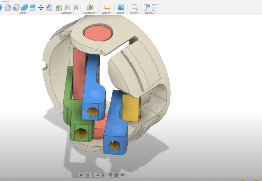Expand the Orbit mode dropdown arrow
The width and height of the screenshot is (262, 181).
(x=84, y=175)
